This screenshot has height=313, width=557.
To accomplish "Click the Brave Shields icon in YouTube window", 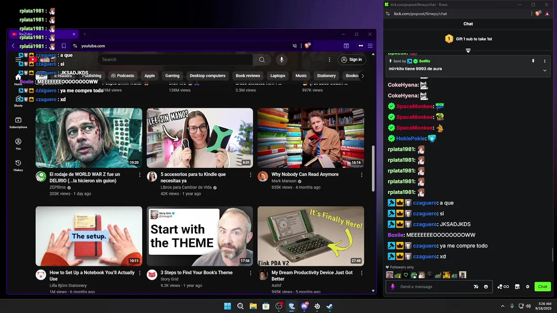I will [x=307, y=46].
